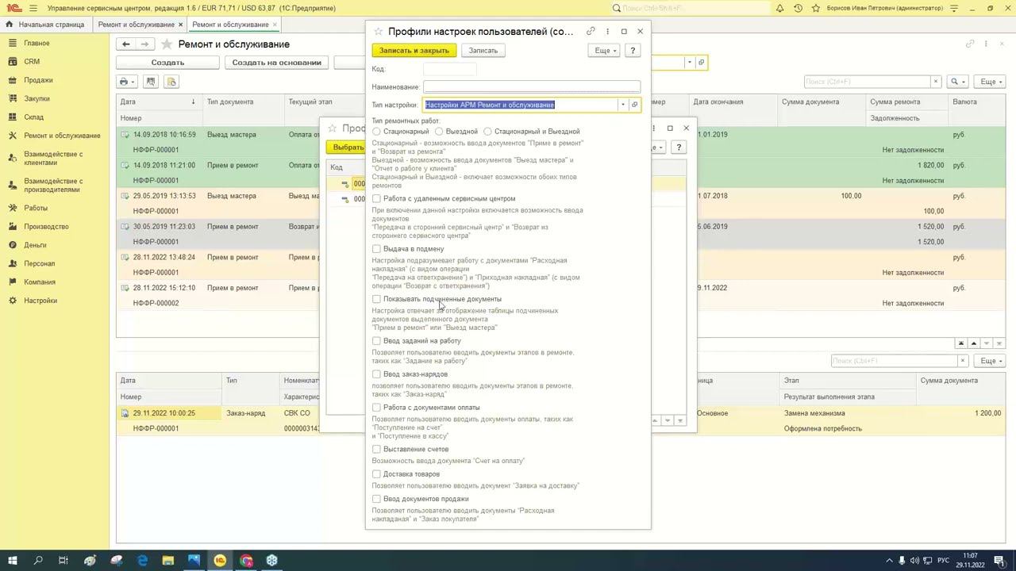Click the Записать и закрыть button
The image size is (1016, 571).
tap(414, 51)
